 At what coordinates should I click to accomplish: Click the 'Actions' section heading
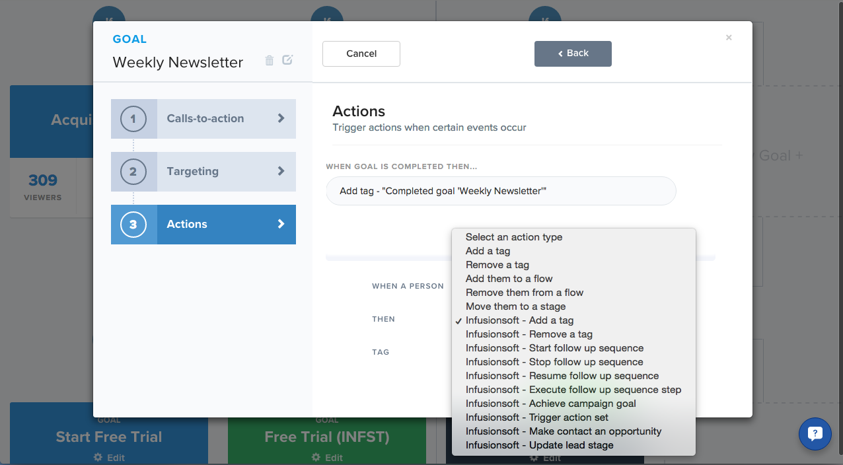[x=359, y=111]
